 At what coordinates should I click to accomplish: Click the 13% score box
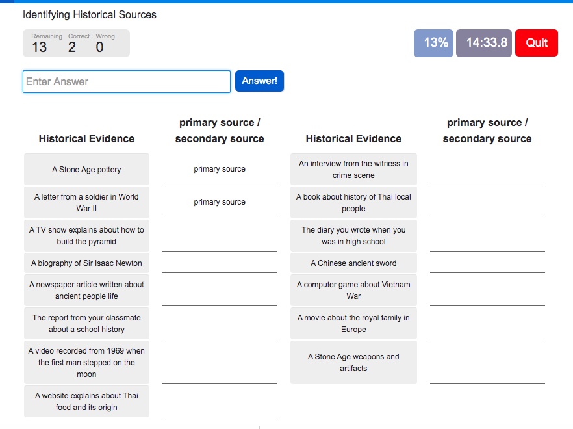click(433, 43)
